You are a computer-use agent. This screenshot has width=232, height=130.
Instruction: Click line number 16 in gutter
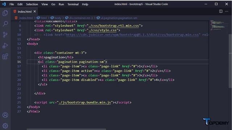[19, 62]
